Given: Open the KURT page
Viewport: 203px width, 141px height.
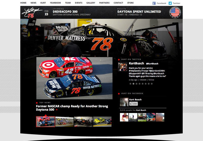Looking at the screenshot, I should click(43, 3).
